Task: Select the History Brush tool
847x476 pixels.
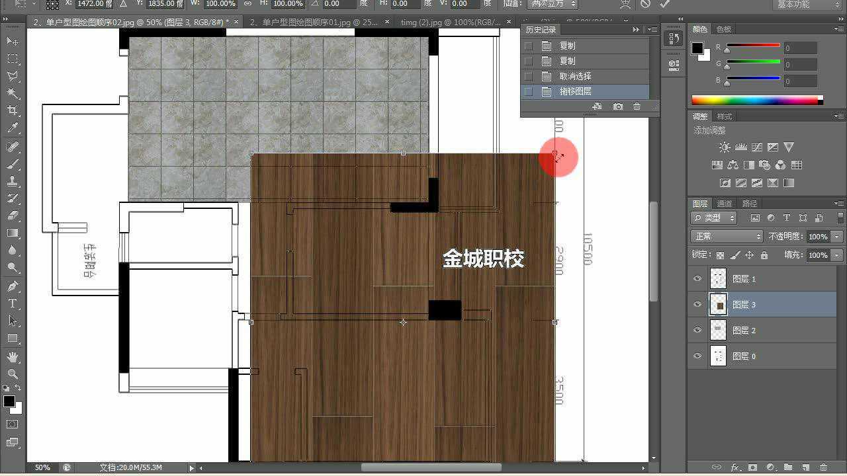Action: pos(13,198)
